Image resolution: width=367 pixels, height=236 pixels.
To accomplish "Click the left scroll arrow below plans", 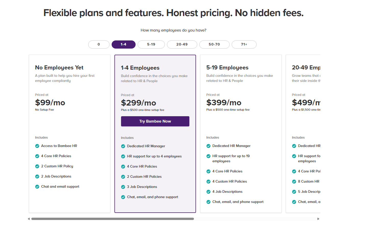I will 29,219.
